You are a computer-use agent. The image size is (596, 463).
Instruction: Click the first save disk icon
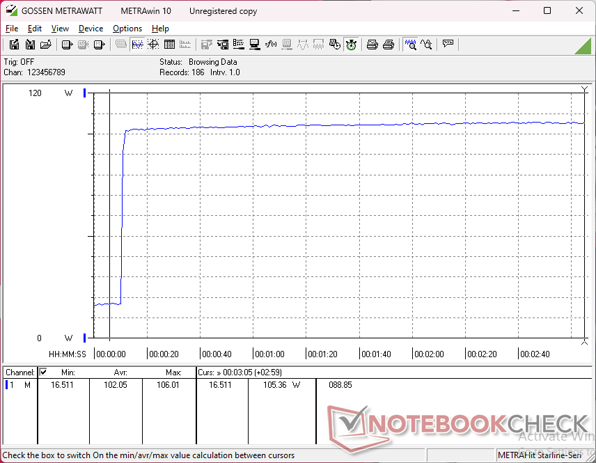point(14,45)
